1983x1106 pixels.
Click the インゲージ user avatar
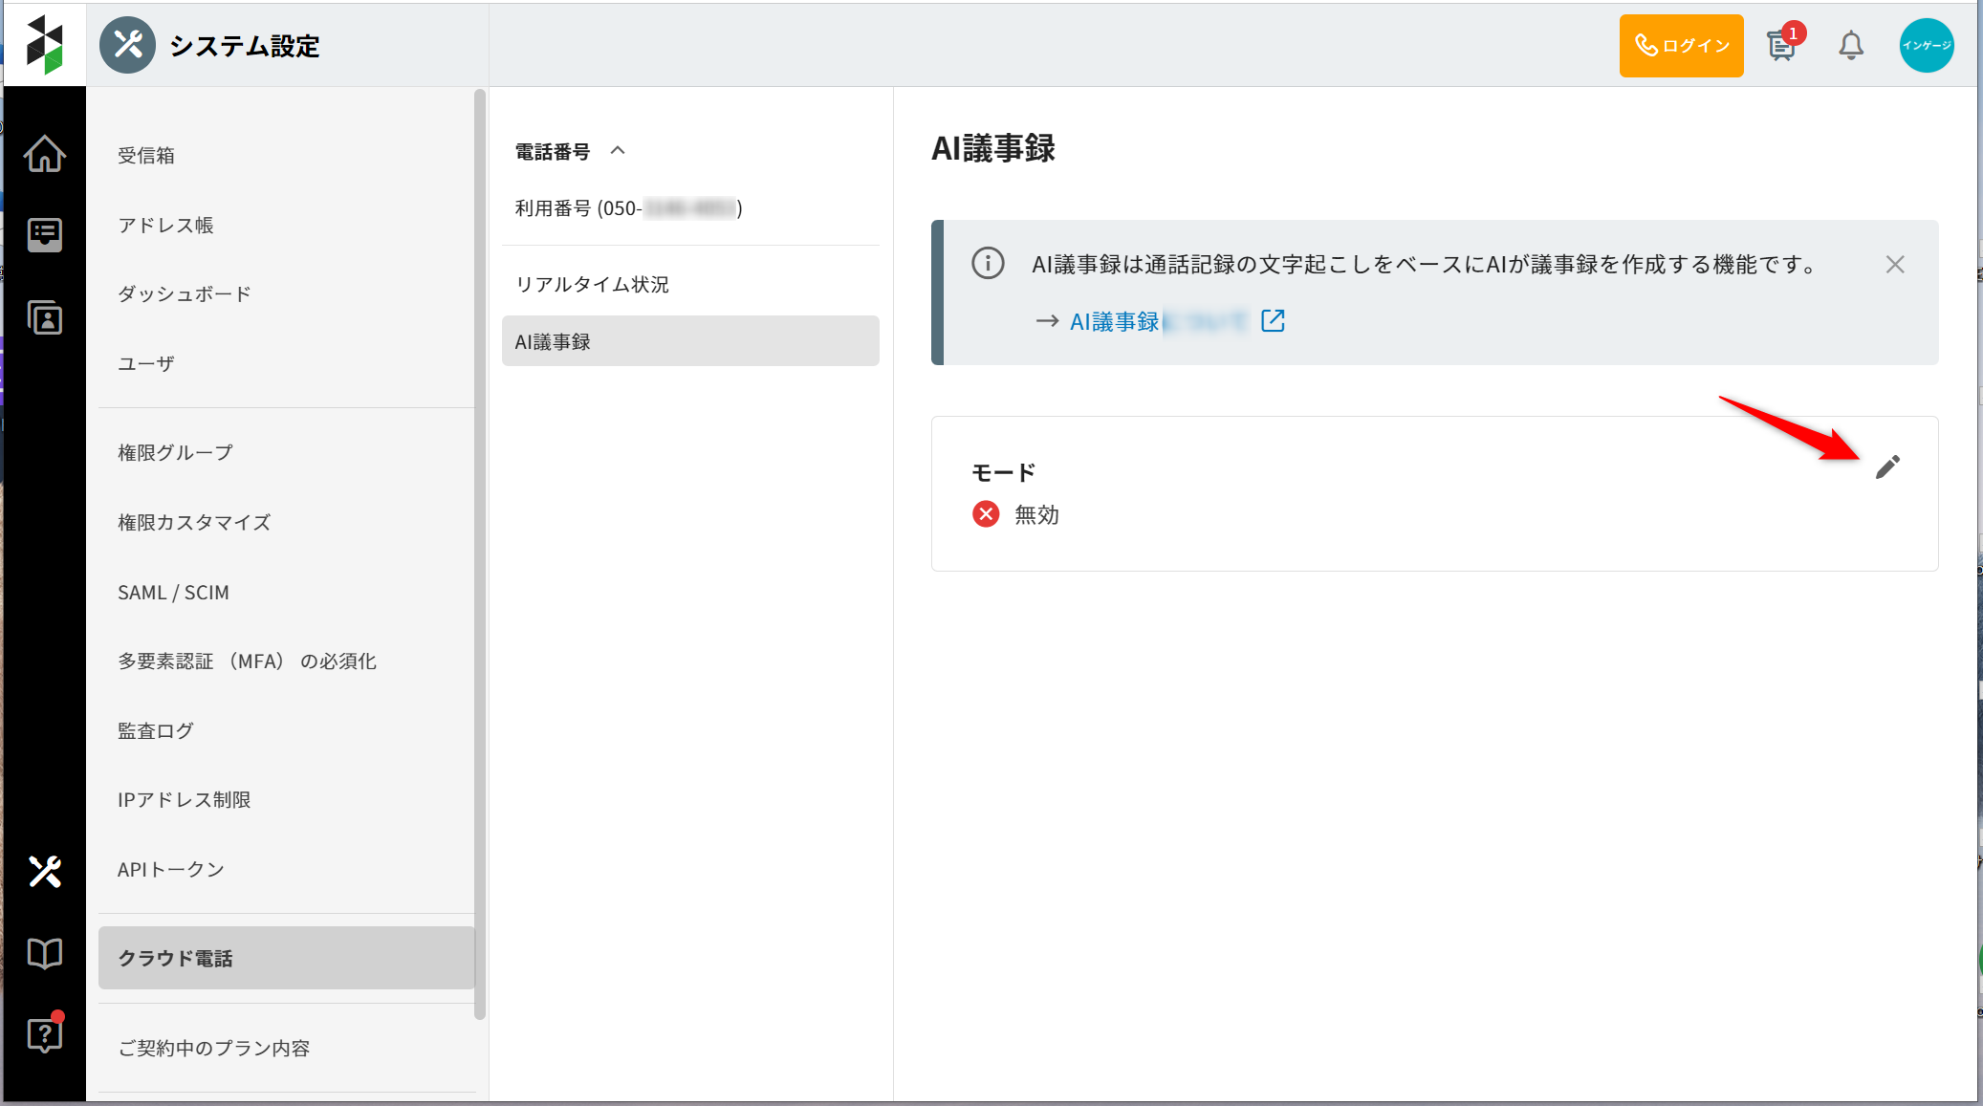pos(1926,45)
